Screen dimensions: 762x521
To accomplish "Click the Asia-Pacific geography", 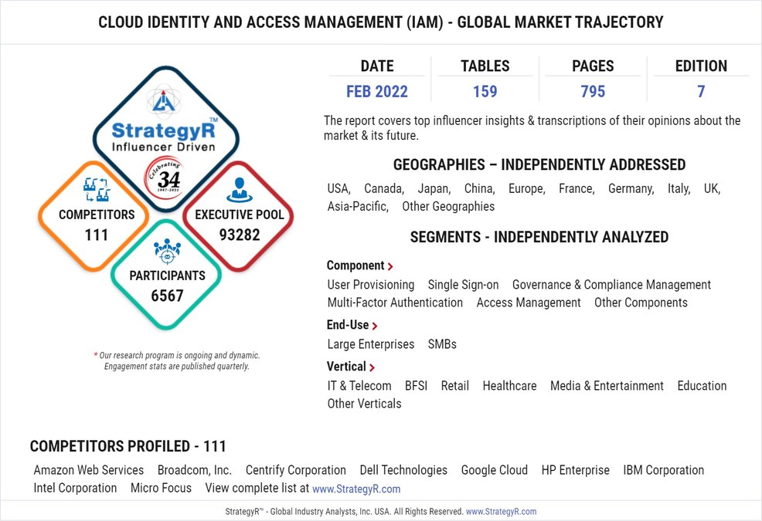I will [358, 206].
